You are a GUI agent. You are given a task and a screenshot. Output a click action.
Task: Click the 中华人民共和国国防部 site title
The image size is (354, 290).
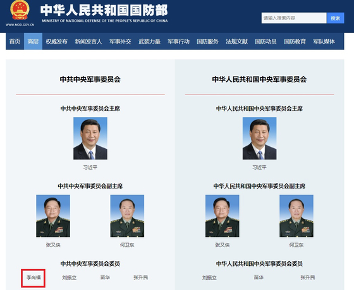104,10
